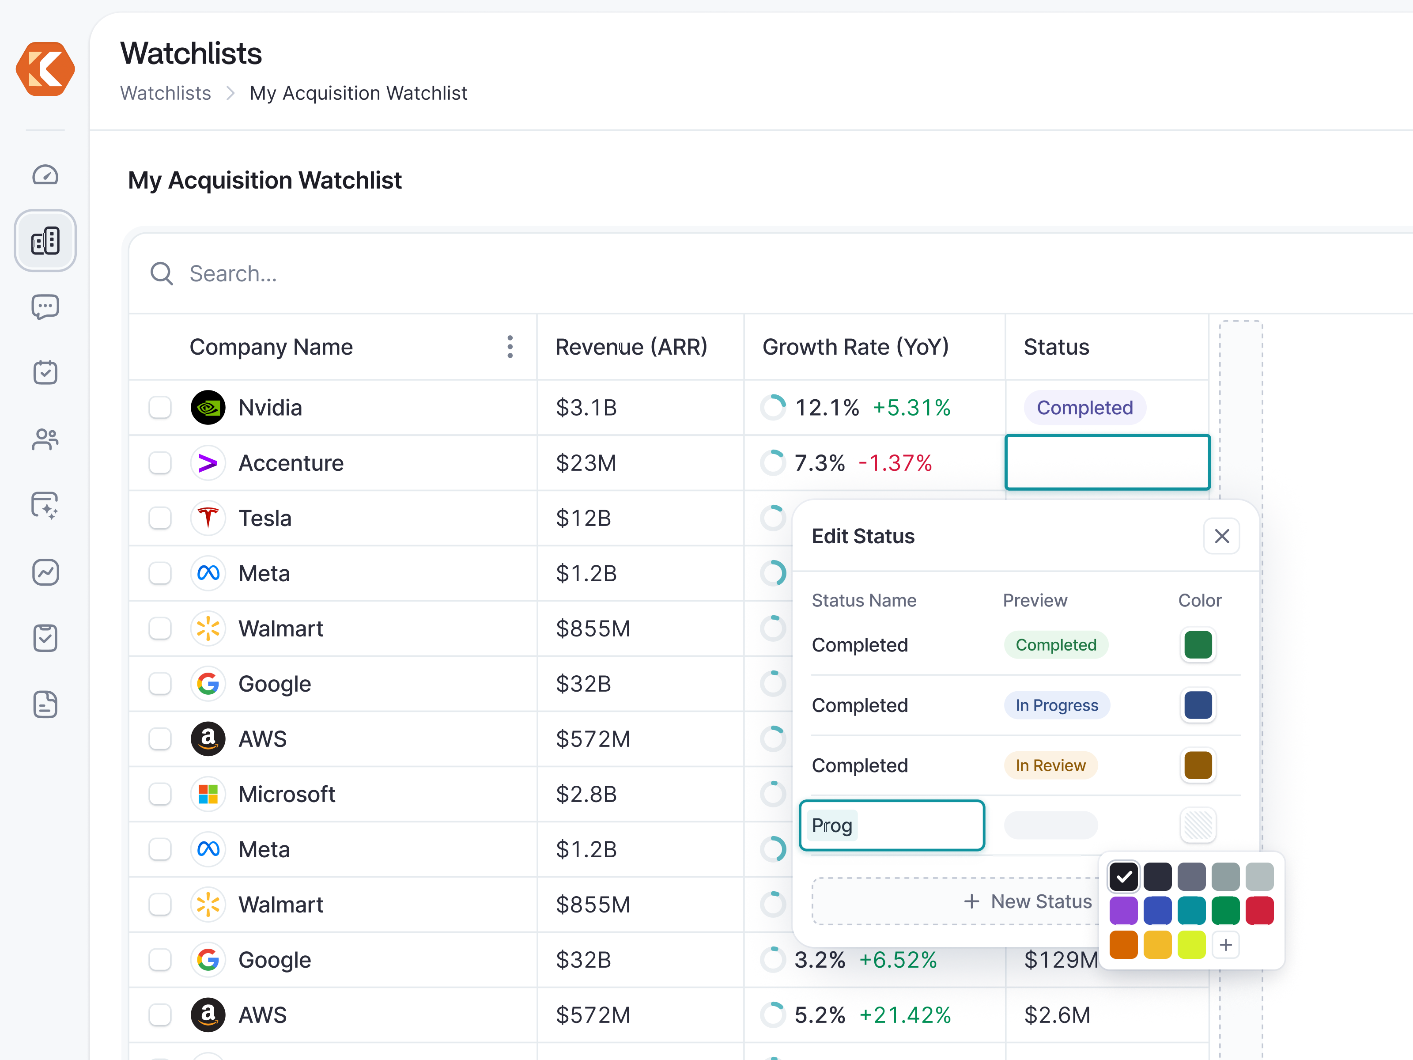Click the Company Name column header

tap(271, 347)
